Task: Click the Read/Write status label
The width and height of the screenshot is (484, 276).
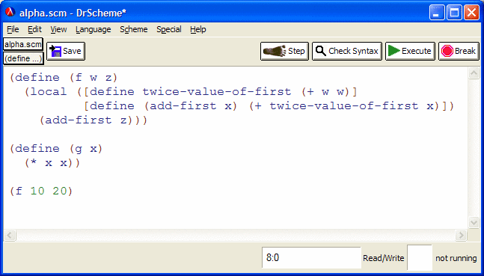Action: tap(383, 258)
